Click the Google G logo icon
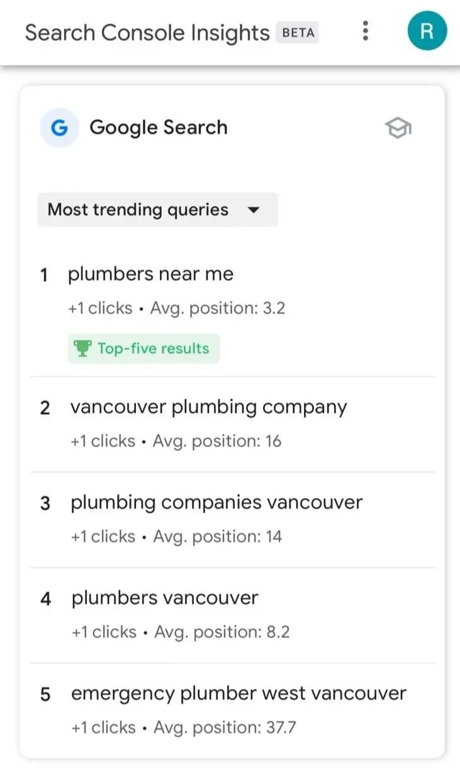 click(x=59, y=128)
